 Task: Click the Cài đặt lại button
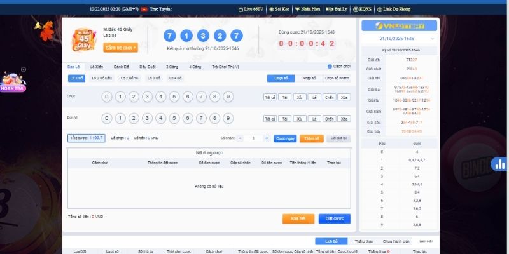[338, 138]
